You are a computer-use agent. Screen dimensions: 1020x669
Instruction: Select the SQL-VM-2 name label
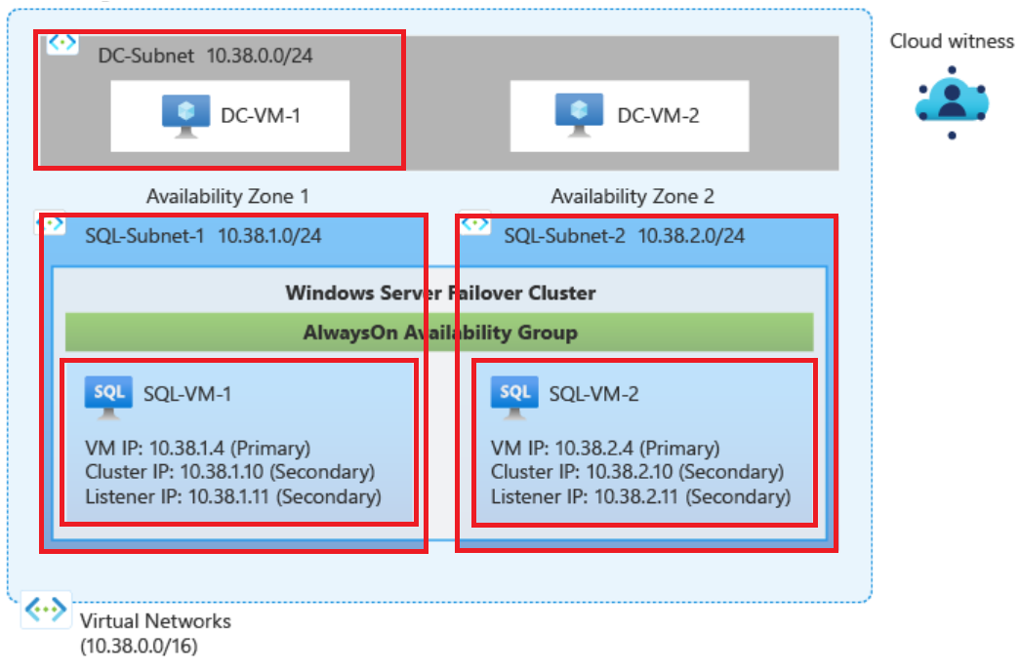point(593,394)
